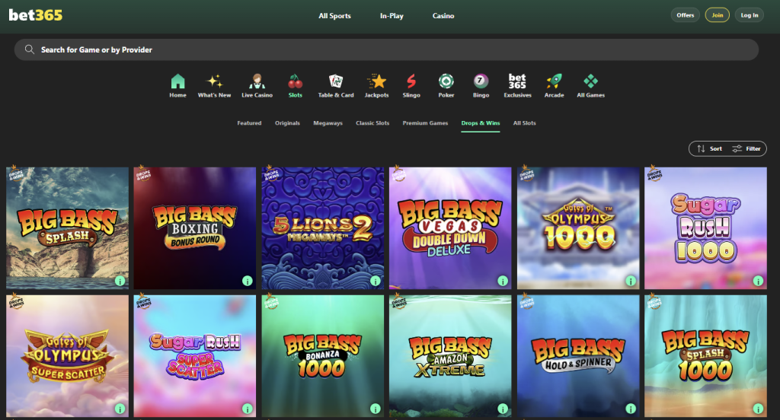Open Casino in top navigation
780x420 pixels.
point(443,16)
